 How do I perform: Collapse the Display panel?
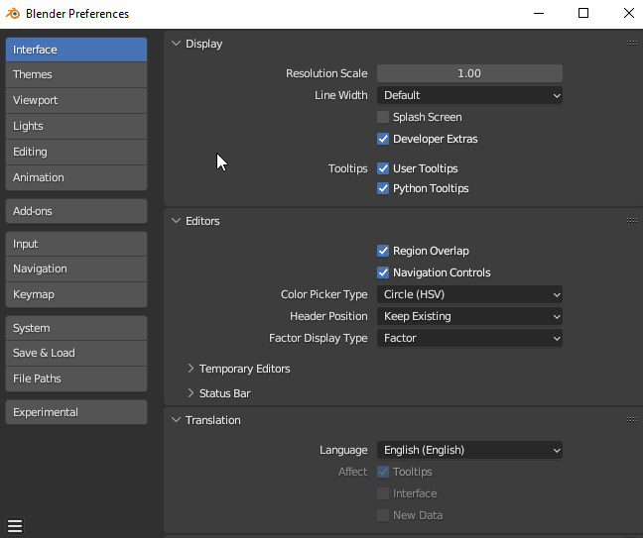point(176,44)
